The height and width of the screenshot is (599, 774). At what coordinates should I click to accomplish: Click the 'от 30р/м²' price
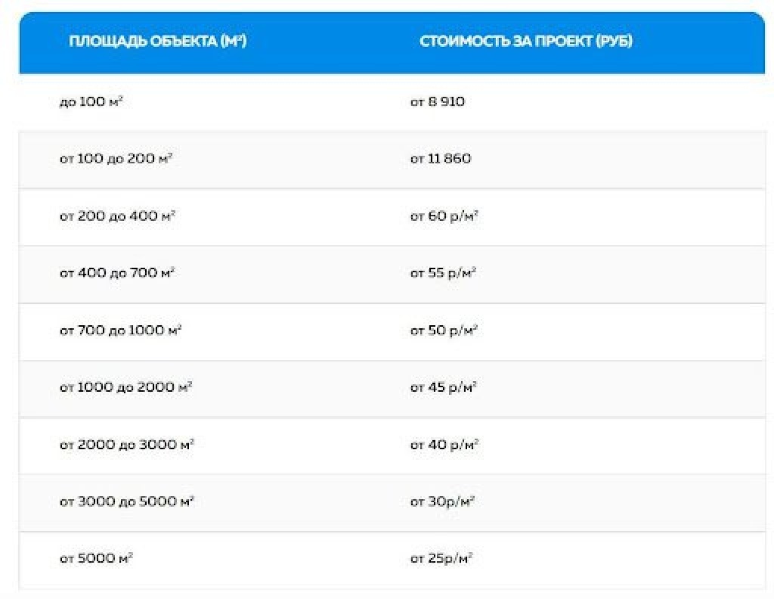442,501
